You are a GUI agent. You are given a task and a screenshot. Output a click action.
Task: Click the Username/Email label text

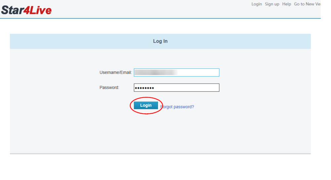[116, 73]
